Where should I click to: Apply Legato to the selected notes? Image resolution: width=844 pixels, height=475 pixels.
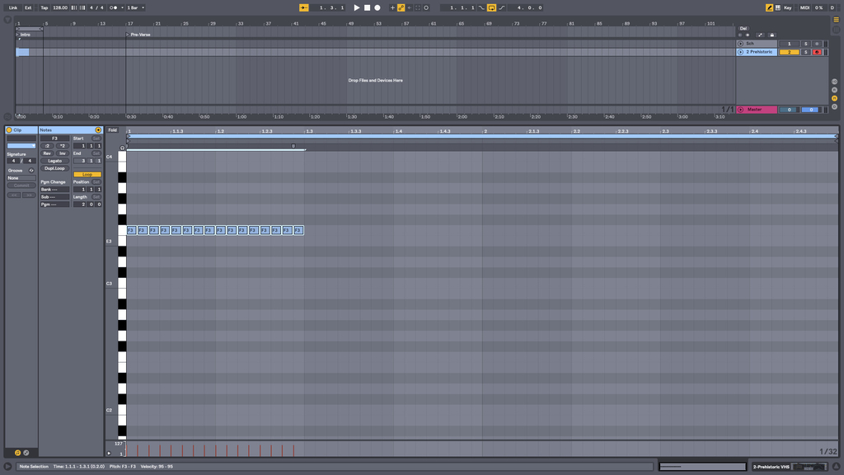click(54, 160)
